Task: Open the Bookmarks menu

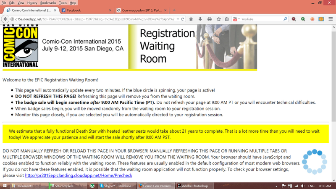Action: [x=48, y=3]
